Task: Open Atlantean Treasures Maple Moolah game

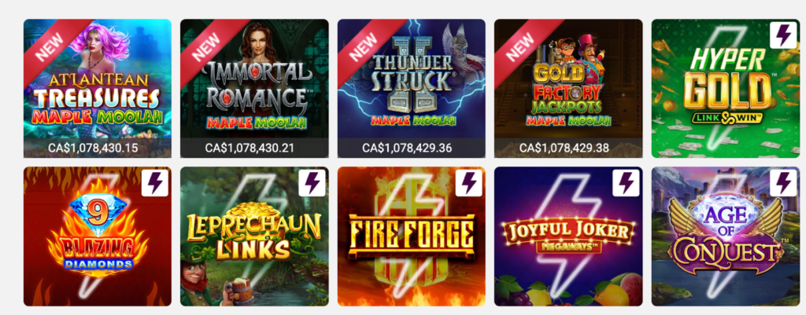Action: coord(98,88)
